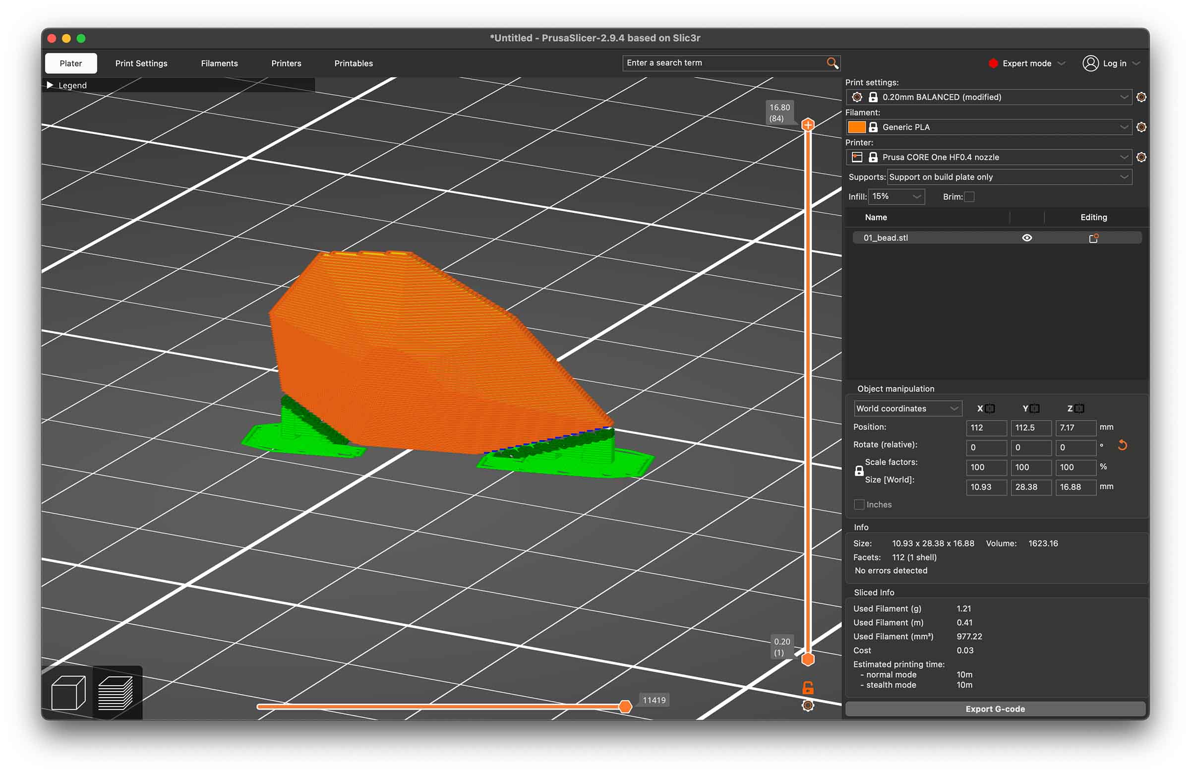Image resolution: width=1190 pixels, height=774 pixels.
Task: Open print settings gear icon
Action: [x=1141, y=97]
